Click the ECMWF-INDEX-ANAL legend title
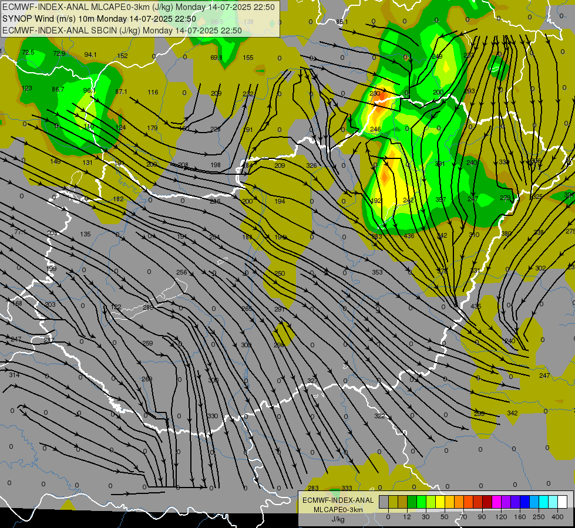Screen dimensions: 575x528 [x=338, y=500]
